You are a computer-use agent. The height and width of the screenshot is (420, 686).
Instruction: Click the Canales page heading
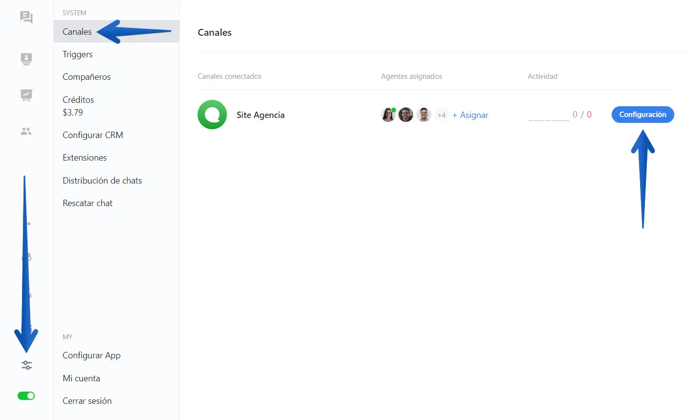point(215,32)
